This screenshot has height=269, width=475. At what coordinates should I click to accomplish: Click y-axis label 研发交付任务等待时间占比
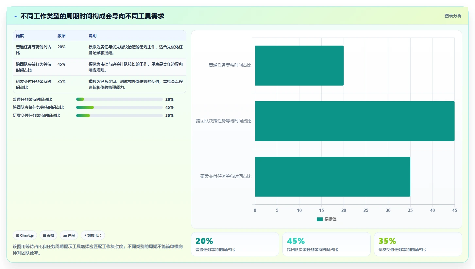click(x=226, y=177)
